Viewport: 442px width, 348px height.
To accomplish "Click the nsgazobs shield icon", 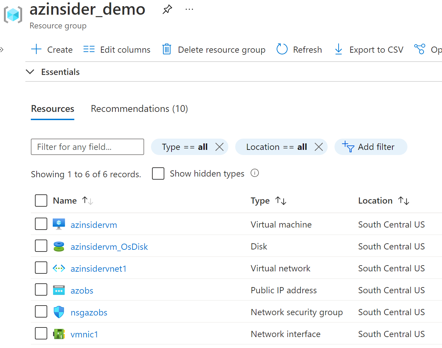I will coord(59,312).
